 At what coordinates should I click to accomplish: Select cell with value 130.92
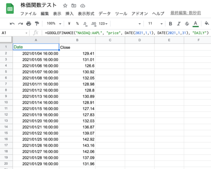(x=77, y=72)
